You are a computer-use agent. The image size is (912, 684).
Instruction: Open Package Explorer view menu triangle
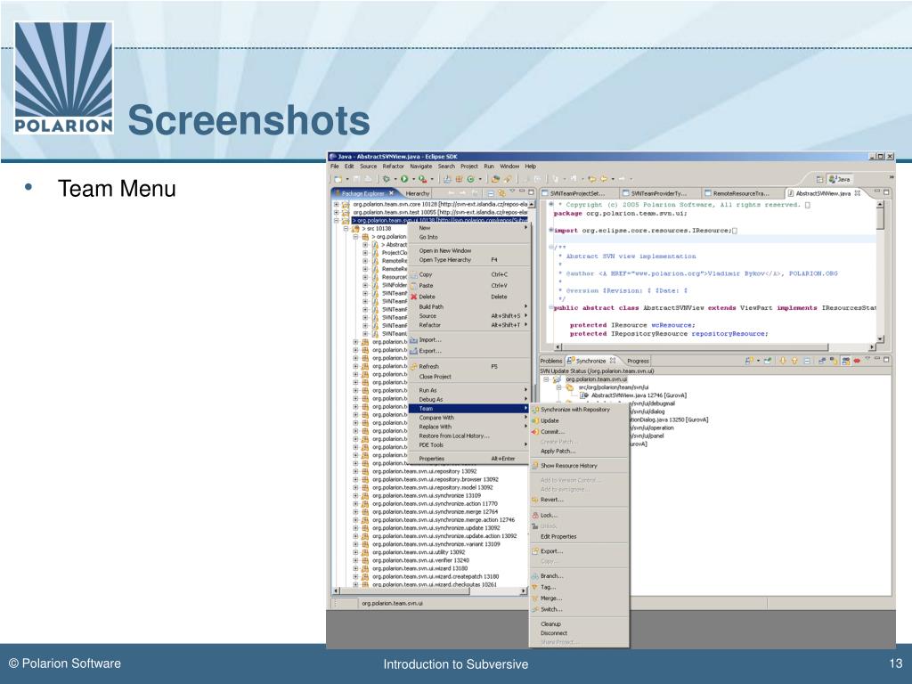point(512,191)
